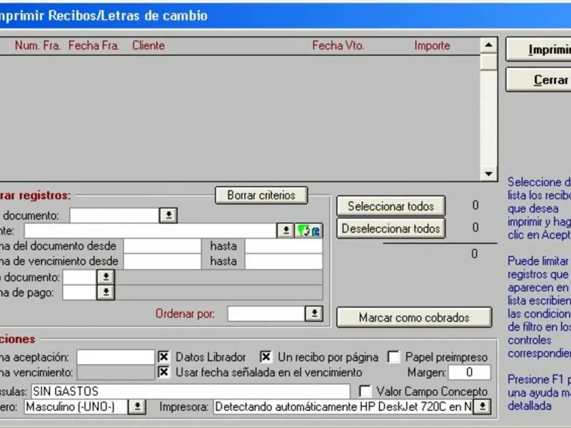This screenshot has height=428, width=571.
Task: Focus the vencimiento date hasta field
Action: (x=283, y=261)
